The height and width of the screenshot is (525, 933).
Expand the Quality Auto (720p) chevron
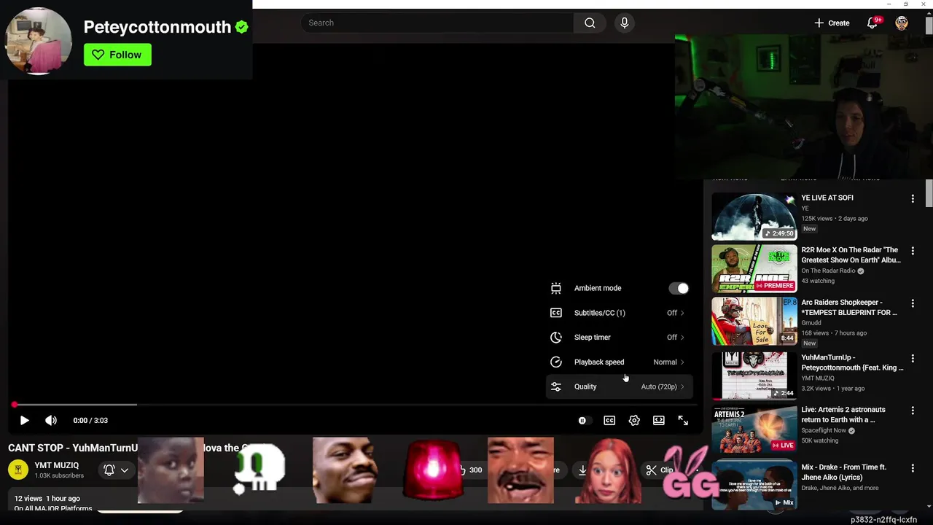682,386
